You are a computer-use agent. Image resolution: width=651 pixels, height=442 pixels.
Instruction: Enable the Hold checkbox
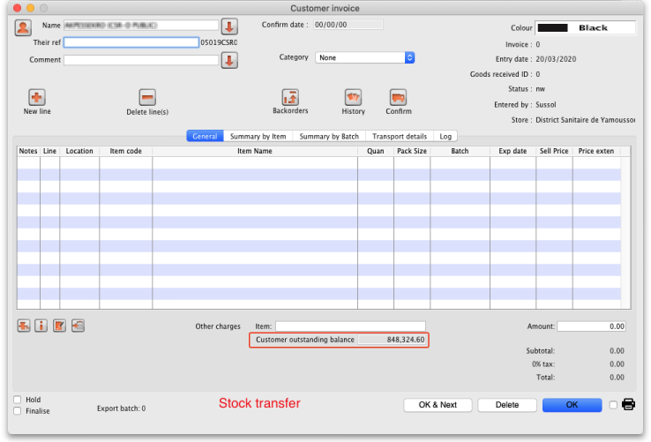(x=18, y=400)
